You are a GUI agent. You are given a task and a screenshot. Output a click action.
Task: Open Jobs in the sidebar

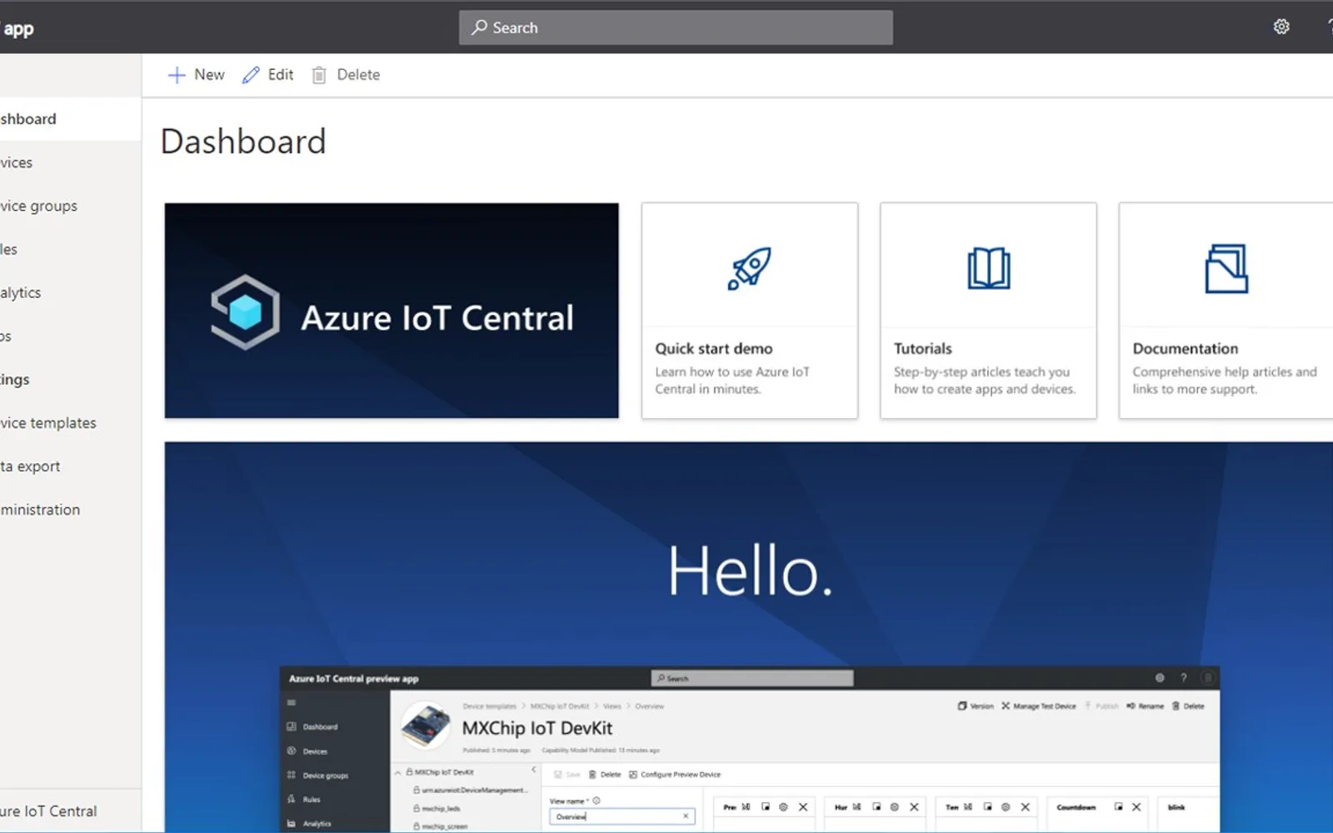pyautogui.click(x=70, y=336)
